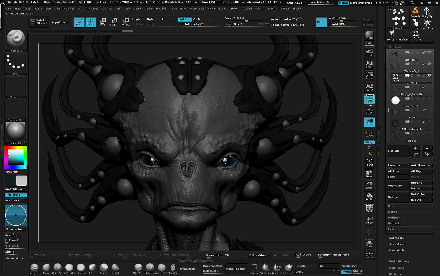Screen dimensions: 440x276
Task: Expand the Geometry section
Action: click(x=397, y=238)
